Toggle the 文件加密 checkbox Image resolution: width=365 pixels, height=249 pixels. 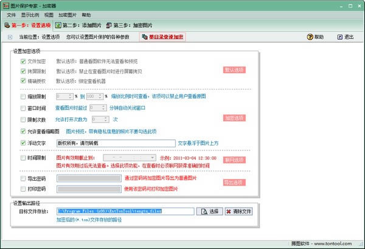click(23, 61)
